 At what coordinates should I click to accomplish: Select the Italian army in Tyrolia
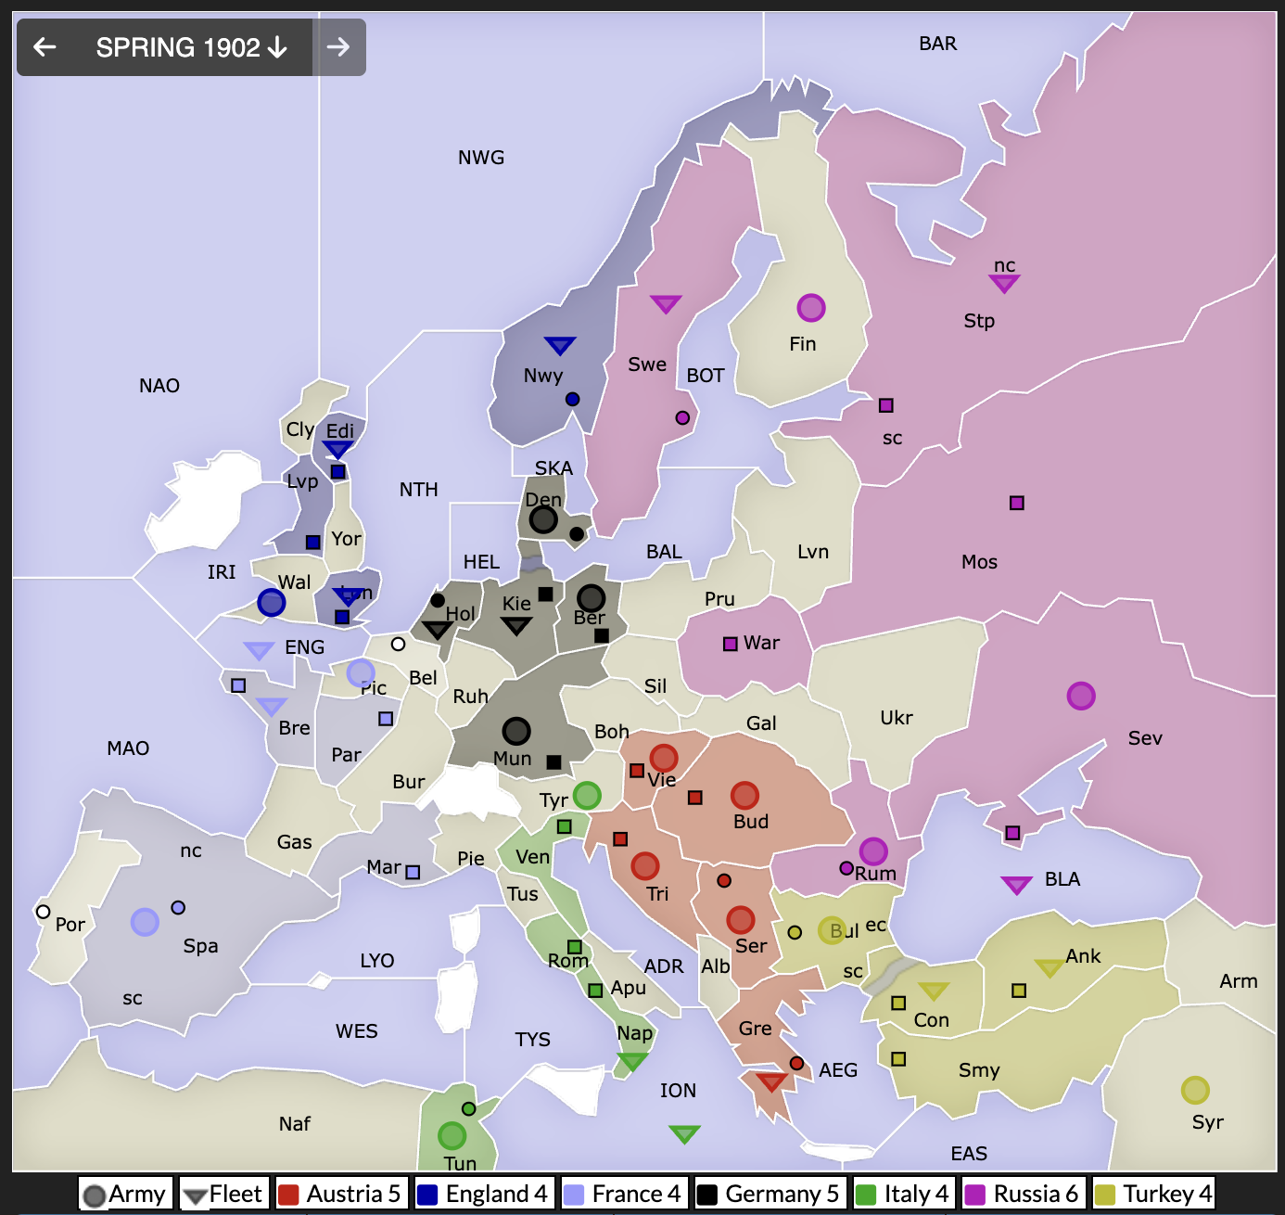pyautogui.click(x=587, y=795)
